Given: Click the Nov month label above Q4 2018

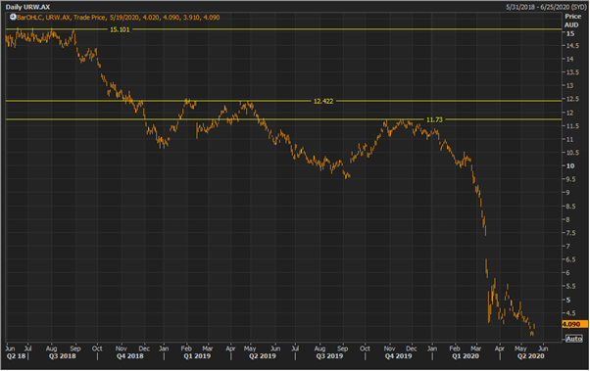Looking at the screenshot, I should click(122, 348).
